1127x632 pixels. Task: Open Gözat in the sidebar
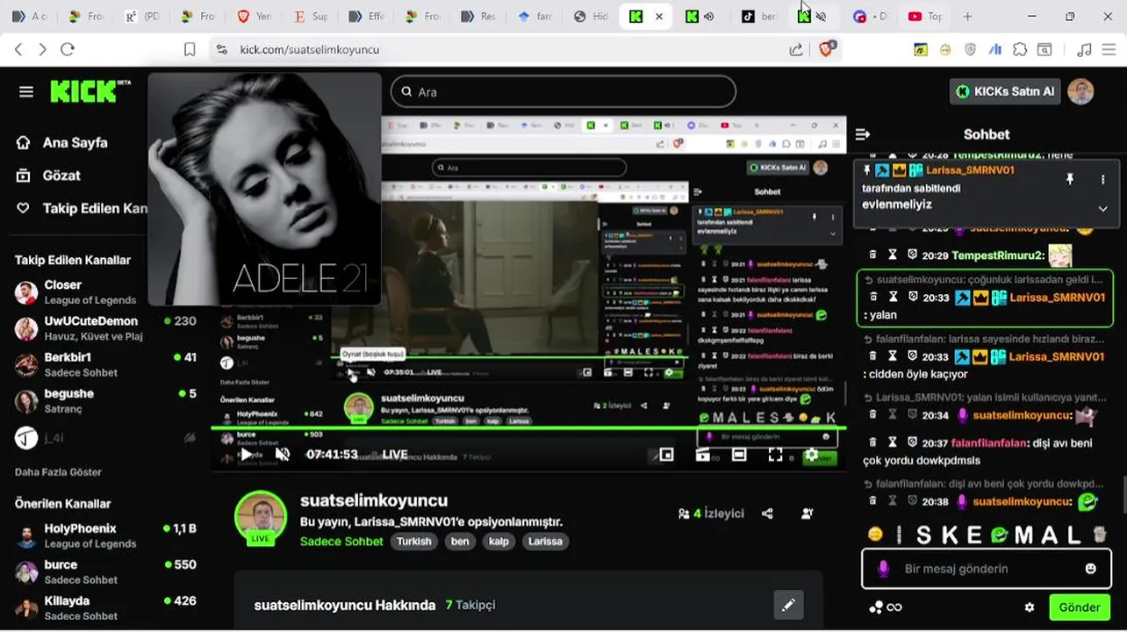pyautogui.click(x=49, y=176)
